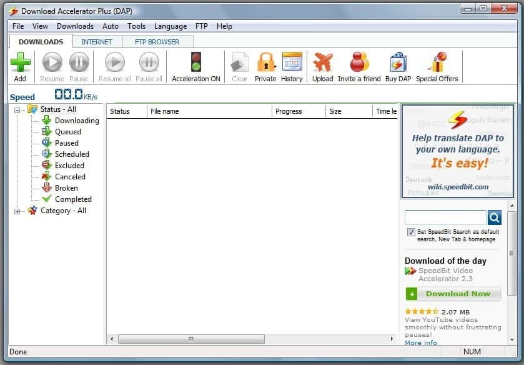
Task: Switch to the FTP BROWSER tab
Action: pyautogui.click(x=157, y=42)
